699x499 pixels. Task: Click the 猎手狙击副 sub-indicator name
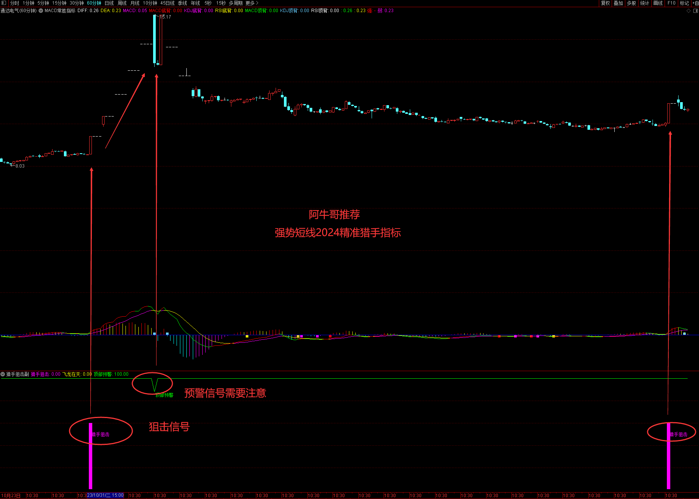[17, 374]
